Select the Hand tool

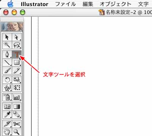[x=7, y=132]
